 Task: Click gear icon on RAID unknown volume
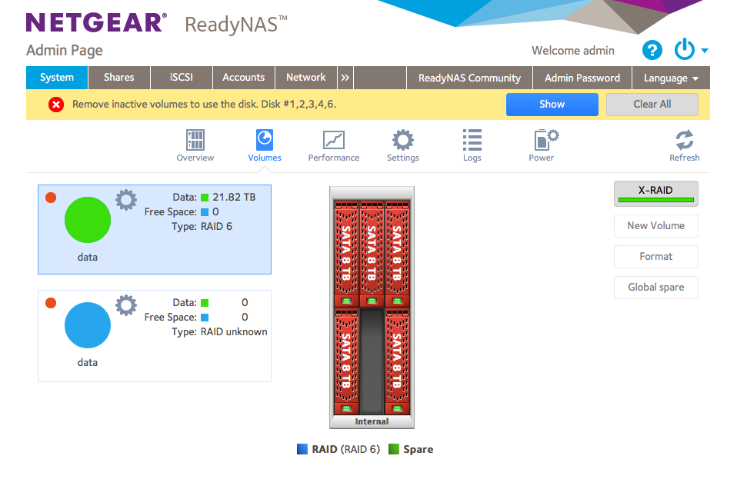pyautogui.click(x=125, y=305)
